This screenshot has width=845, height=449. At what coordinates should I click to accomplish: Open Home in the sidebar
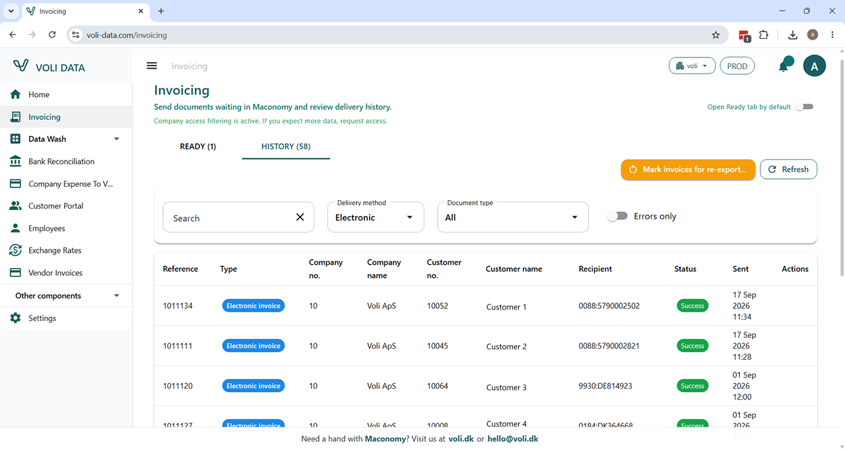pos(66,94)
